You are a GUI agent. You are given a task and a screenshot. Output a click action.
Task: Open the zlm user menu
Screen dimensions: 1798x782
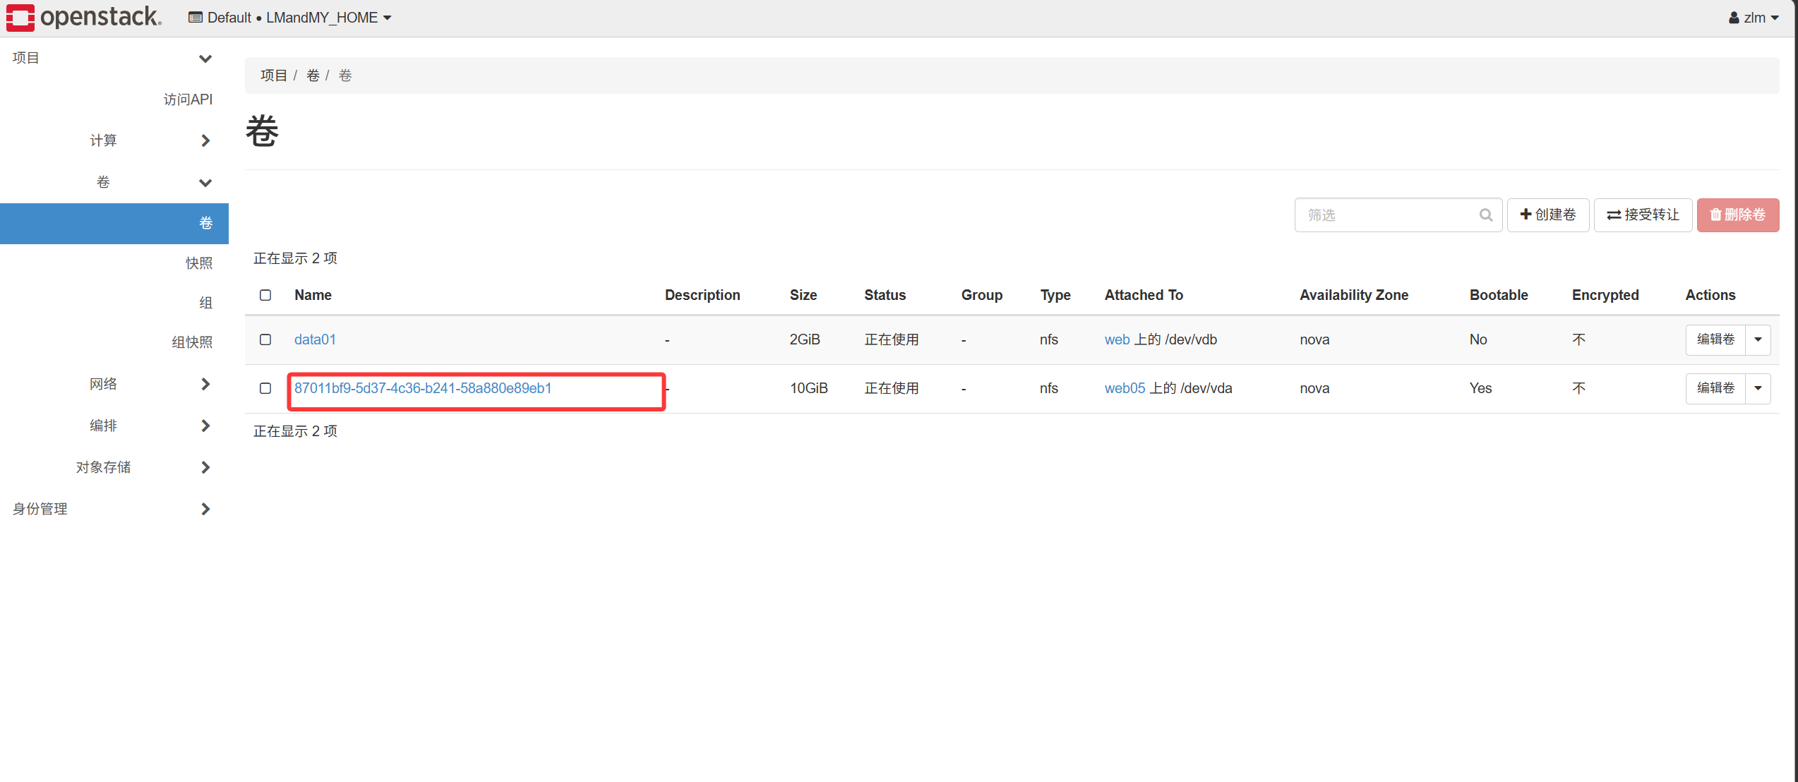pos(1754,18)
